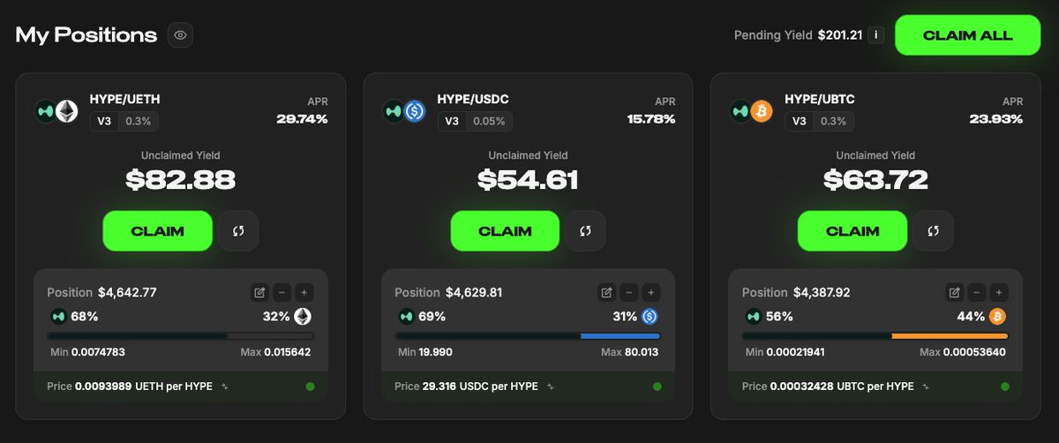The height and width of the screenshot is (443, 1059).
Task: Click the HYPE/UETH range bar
Action: click(180, 336)
